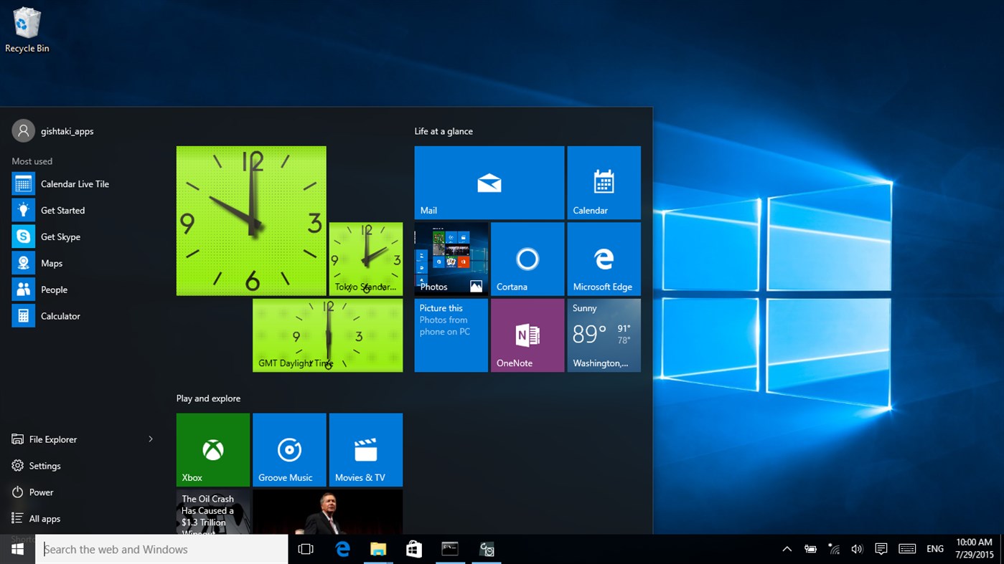Open Settings from the Start menu
This screenshot has width=1004, height=564.
tap(45, 465)
